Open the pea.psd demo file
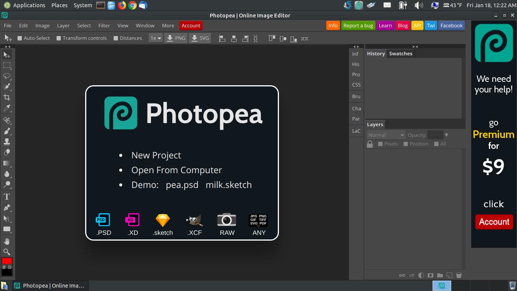517x291 pixels. [x=182, y=185]
